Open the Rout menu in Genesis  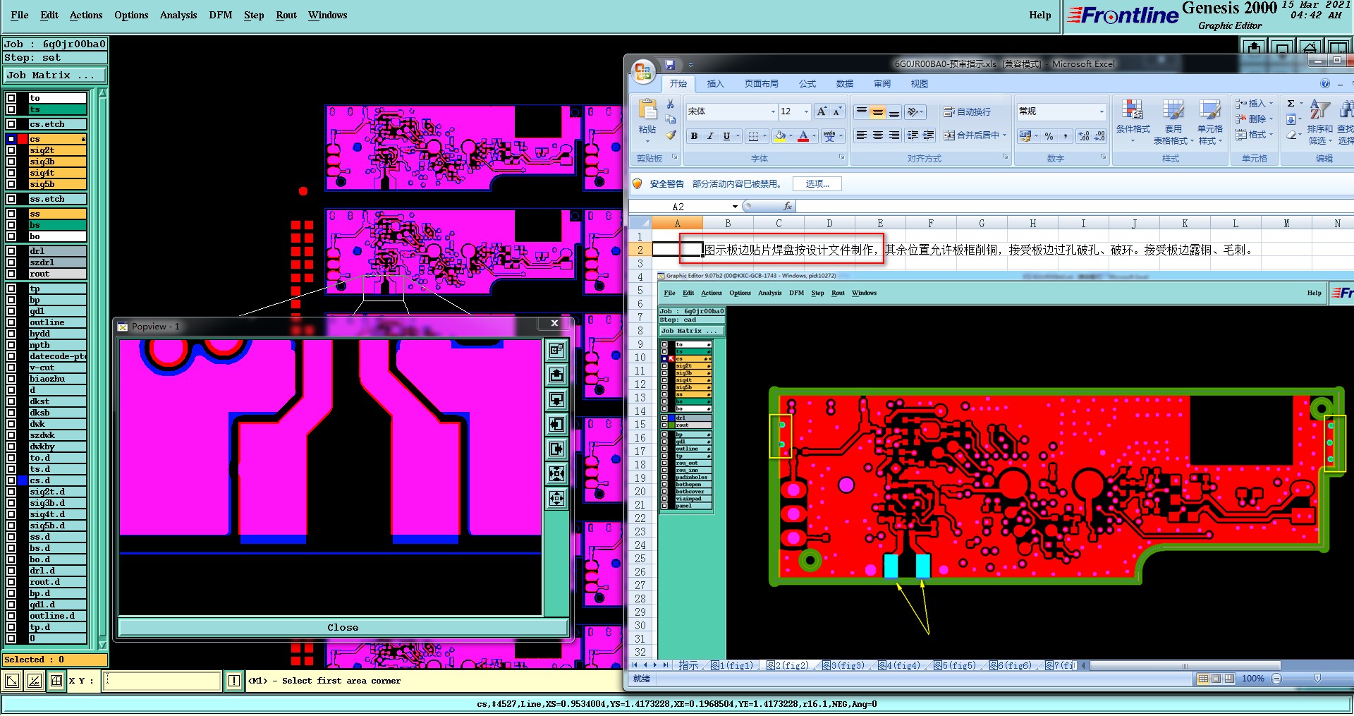click(x=286, y=15)
